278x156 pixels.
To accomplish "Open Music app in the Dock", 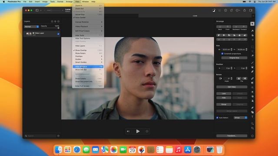I will coord(179,150).
